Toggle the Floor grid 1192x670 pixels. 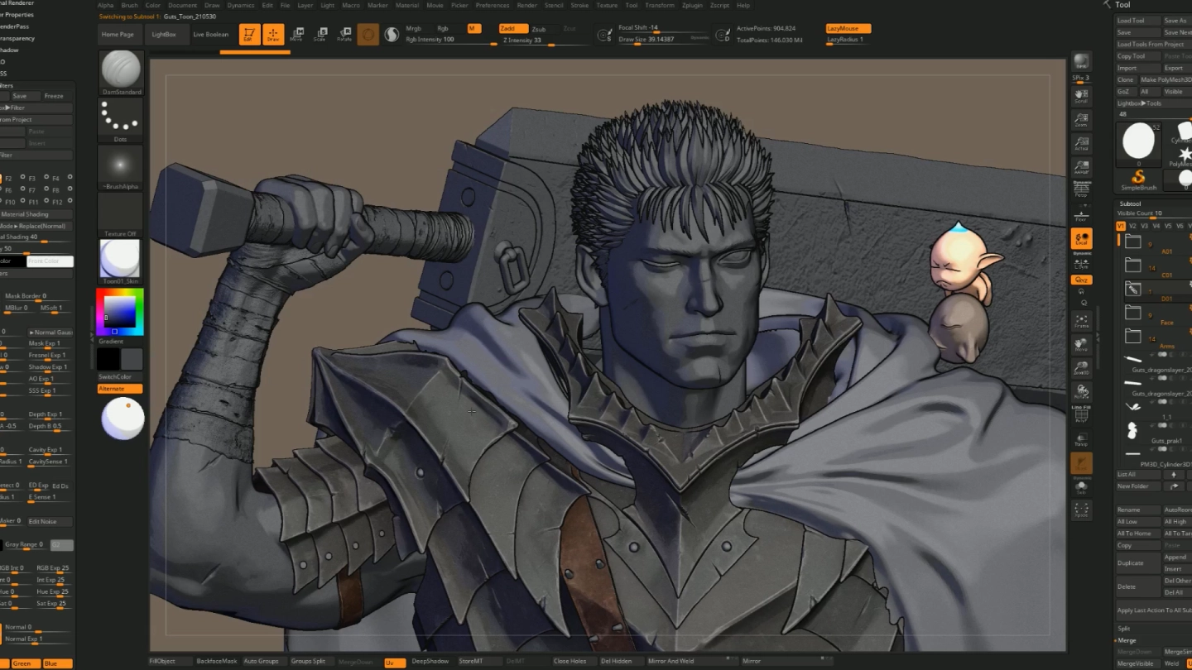click(1081, 215)
